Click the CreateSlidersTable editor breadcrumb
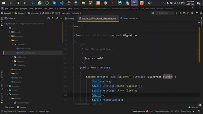203x114 pixels. pyautogui.click(x=82, y=104)
